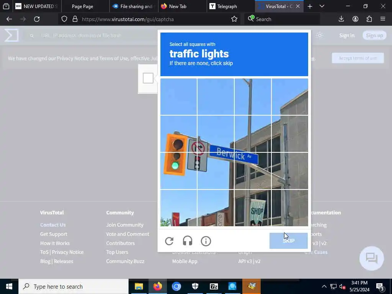
Task: Tick the reCAPTCHA checkbox behind the dialog
Action: (148, 78)
